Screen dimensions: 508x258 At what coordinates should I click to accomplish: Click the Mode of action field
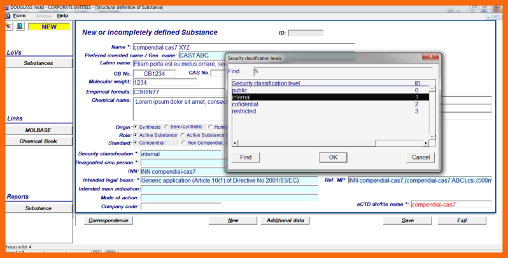[x=229, y=197]
